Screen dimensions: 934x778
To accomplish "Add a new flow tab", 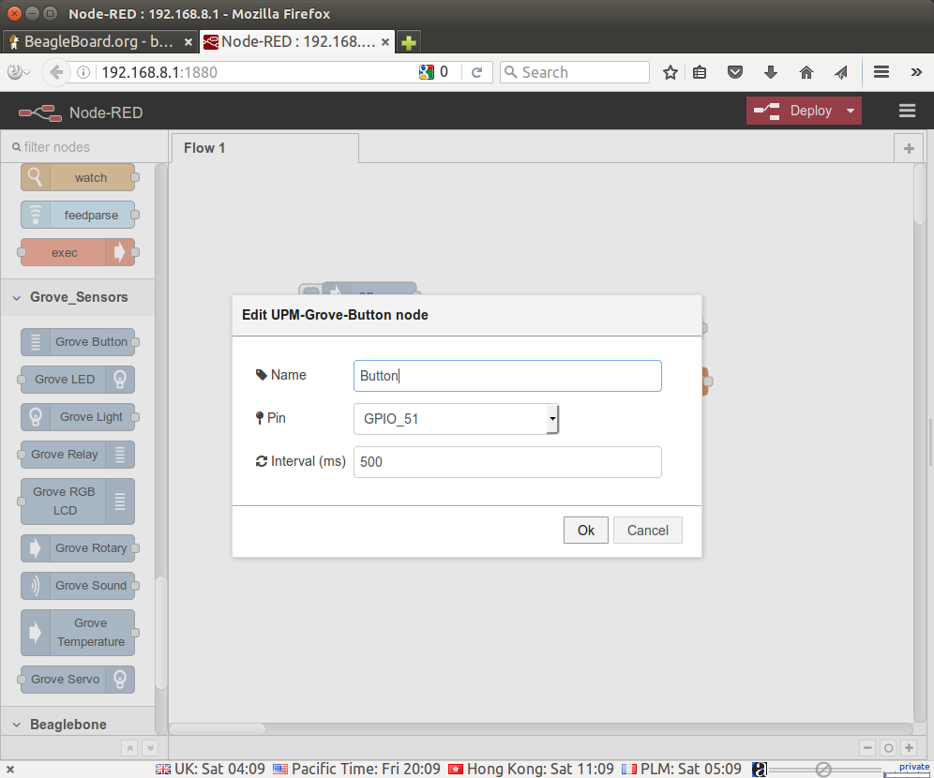I will [x=909, y=148].
